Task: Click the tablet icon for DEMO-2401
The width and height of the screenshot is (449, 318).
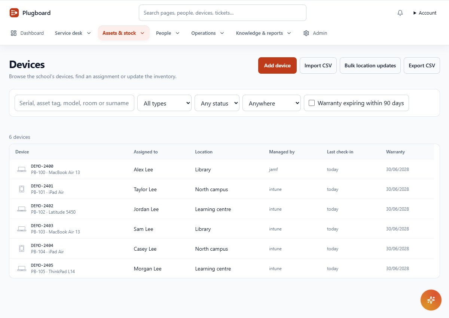Action: pyautogui.click(x=22, y=189)
